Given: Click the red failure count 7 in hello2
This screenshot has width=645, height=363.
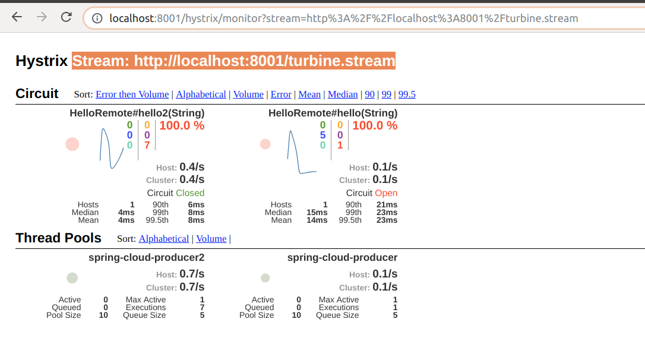Looking at the screenshot, I should click(x=147, y=146).
